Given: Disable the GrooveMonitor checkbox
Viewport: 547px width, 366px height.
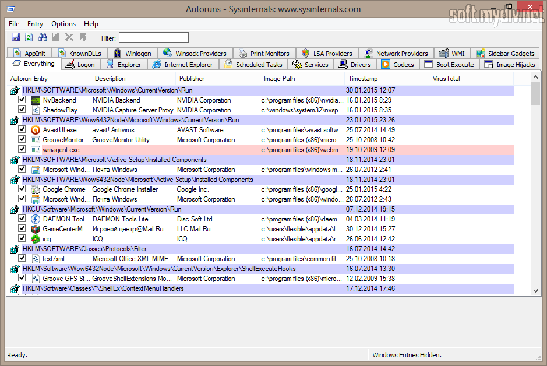Looking at the screenshot, I should 22,139.
